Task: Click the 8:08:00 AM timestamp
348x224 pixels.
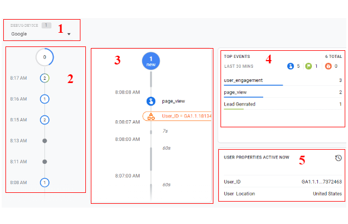Action: click(x=127, y=139)
